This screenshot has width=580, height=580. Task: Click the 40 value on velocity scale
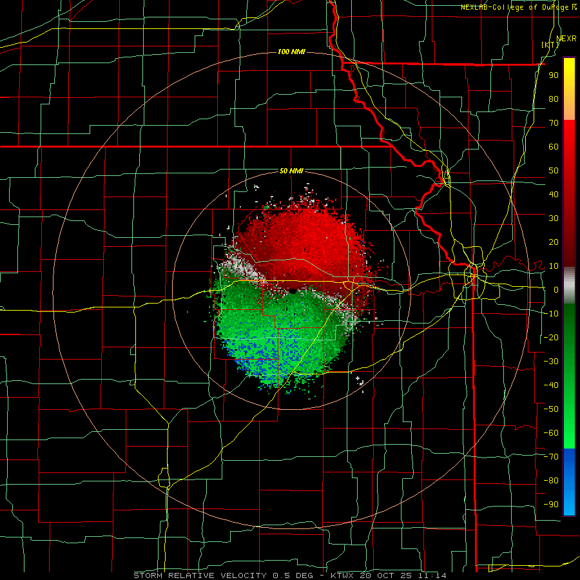click(x=554, y=194)
